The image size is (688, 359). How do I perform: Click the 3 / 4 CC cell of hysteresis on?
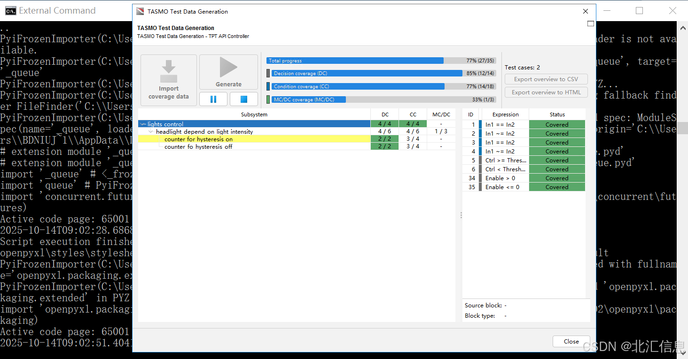tap(413, 139)
